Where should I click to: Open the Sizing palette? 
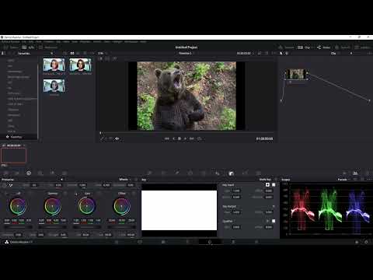245,173
